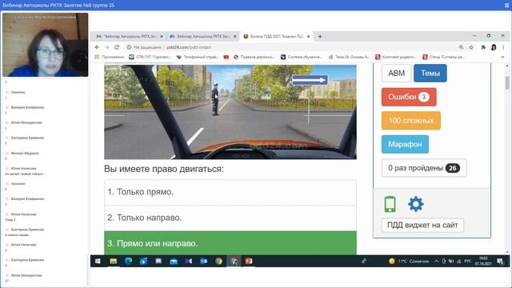Open the Правила дорожного bookmark

point(254,57)
